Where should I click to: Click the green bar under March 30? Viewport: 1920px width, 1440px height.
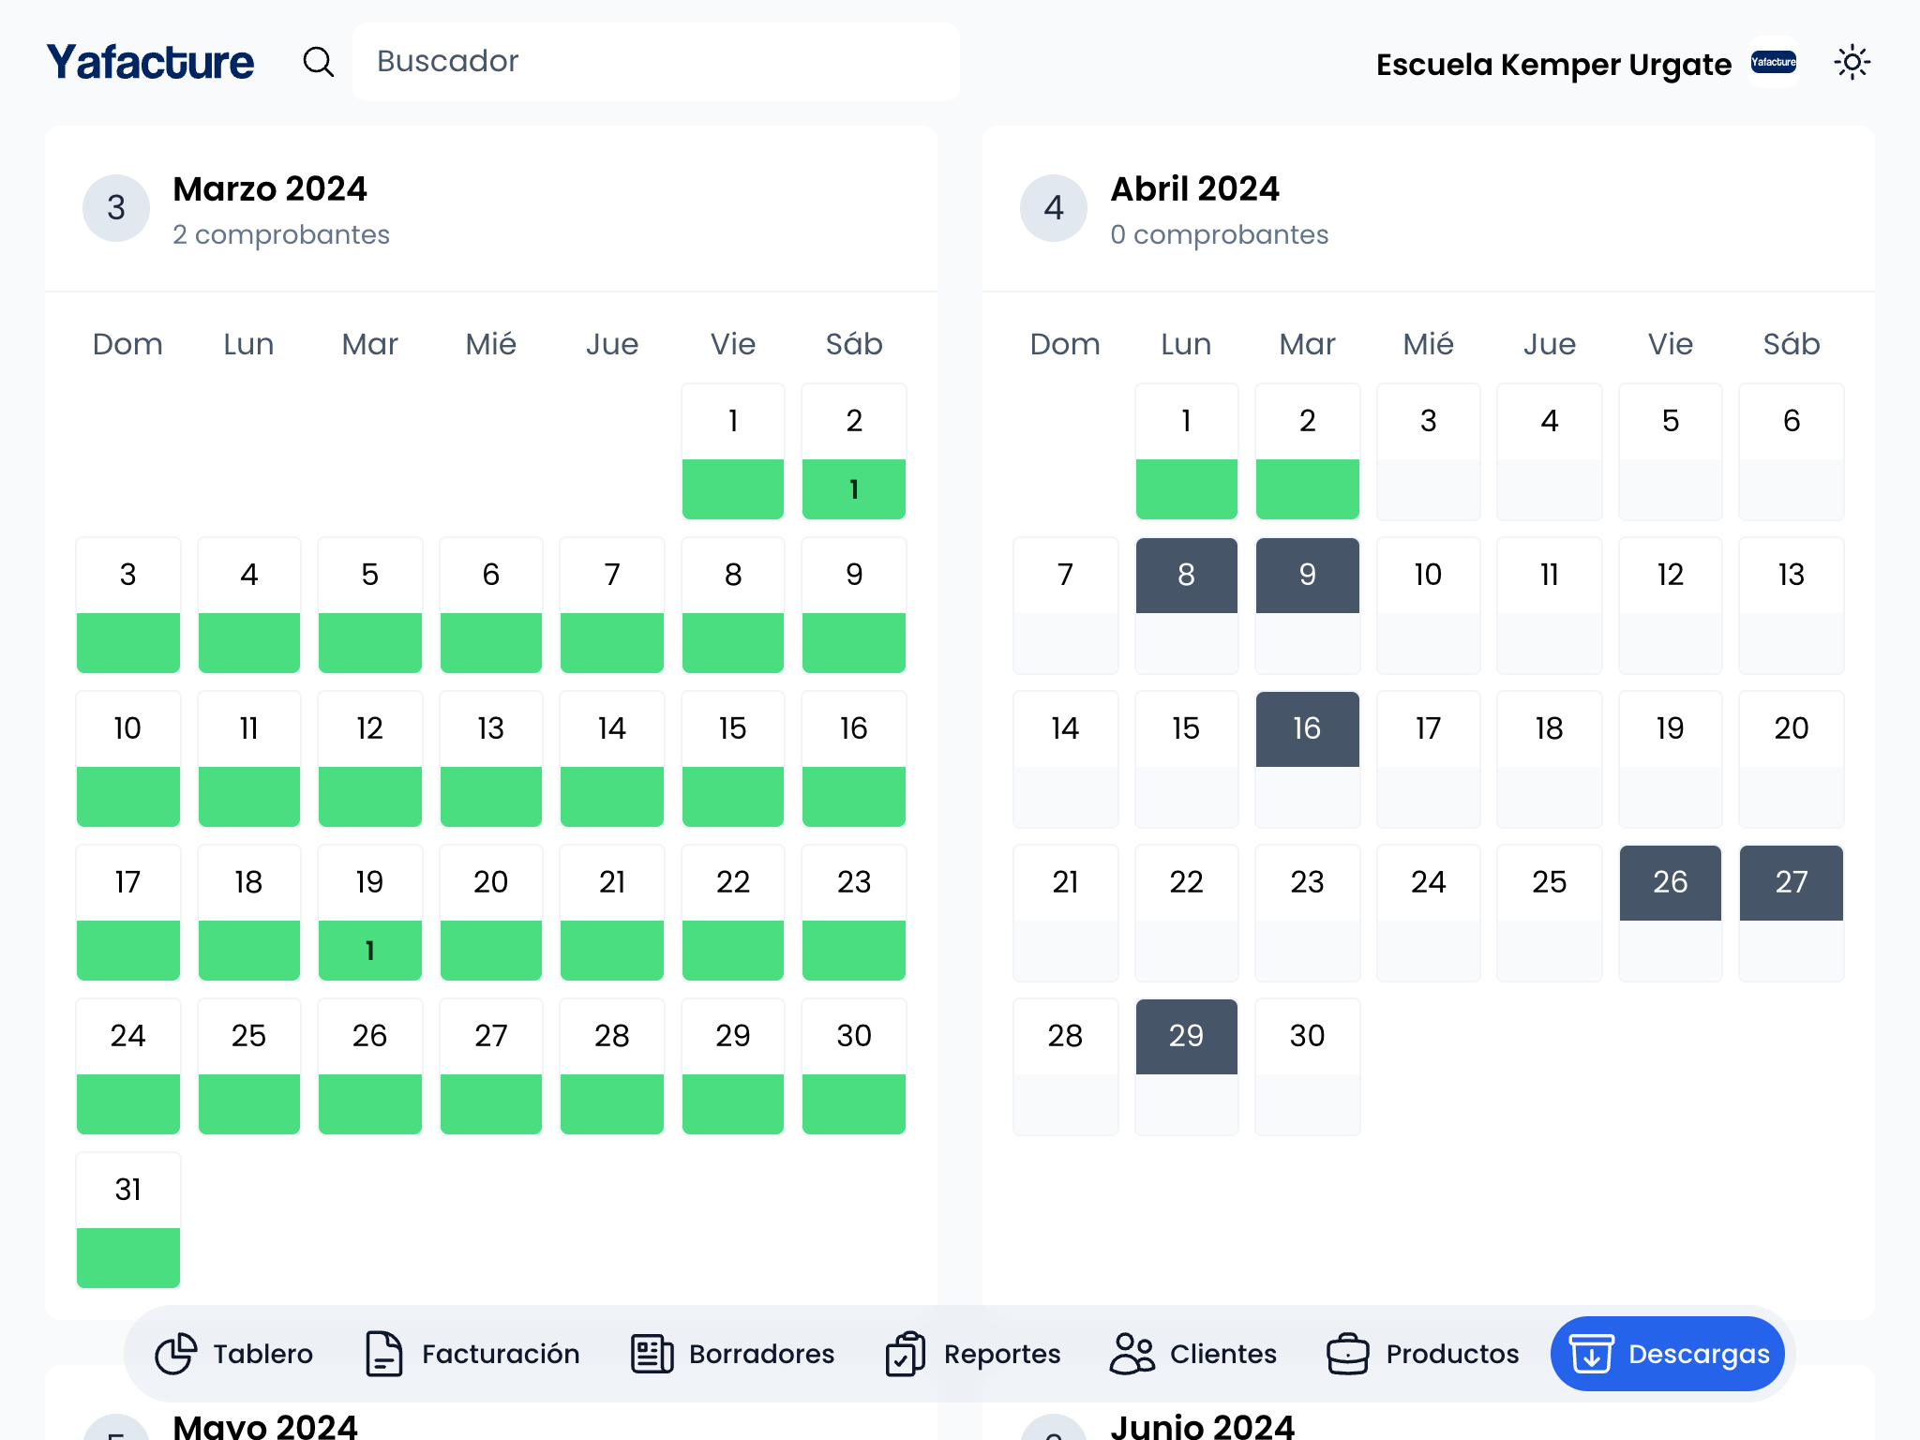854,1104
